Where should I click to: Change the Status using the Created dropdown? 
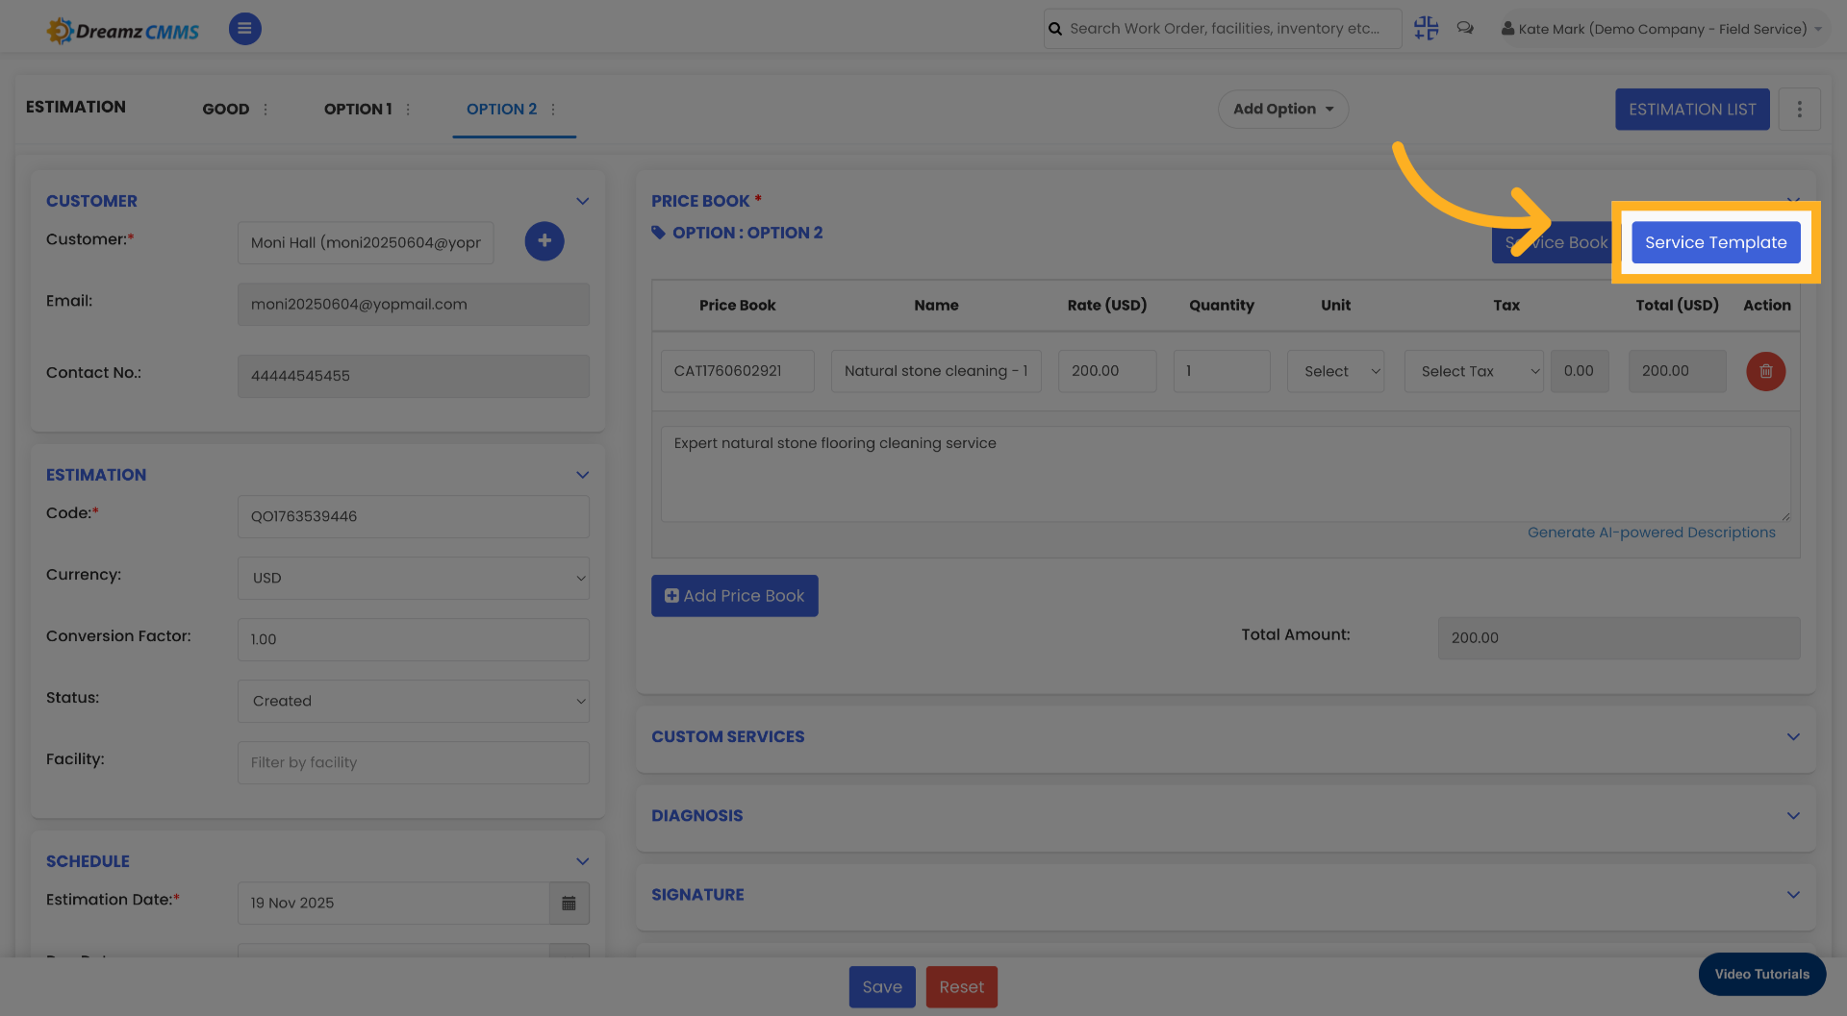pos(413,701)
